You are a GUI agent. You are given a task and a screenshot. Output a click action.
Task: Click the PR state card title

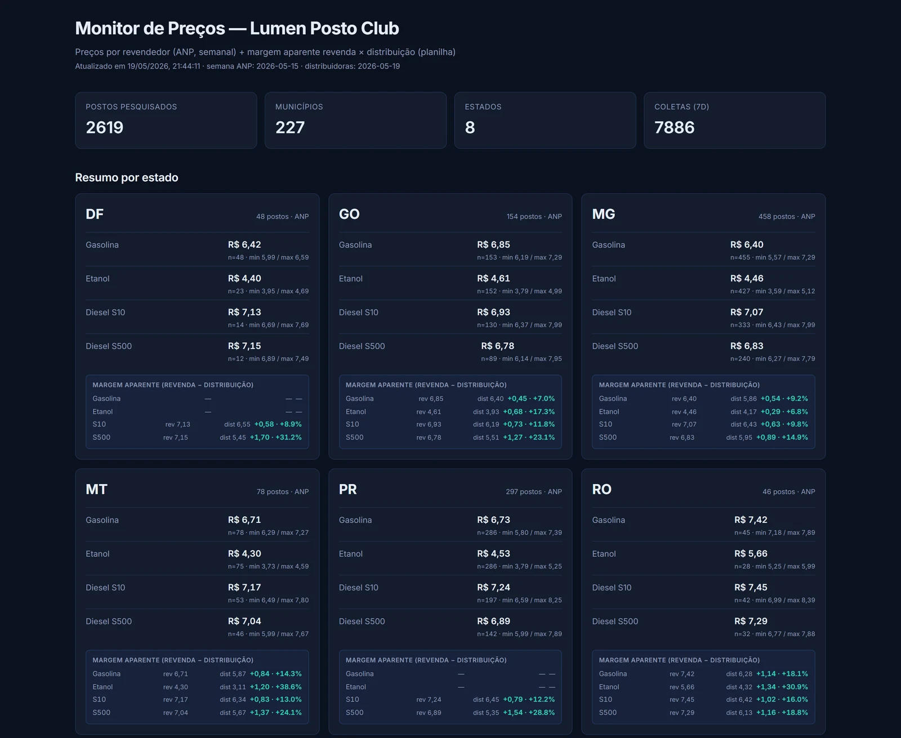point(348,489)
